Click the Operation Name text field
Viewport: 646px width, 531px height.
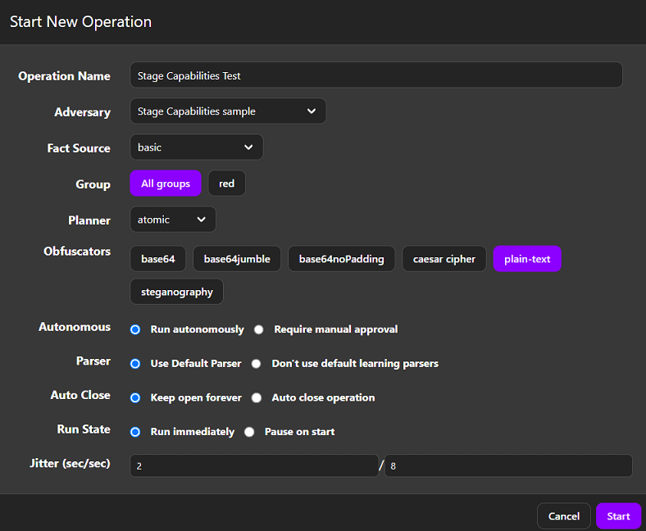pos(375,75)
